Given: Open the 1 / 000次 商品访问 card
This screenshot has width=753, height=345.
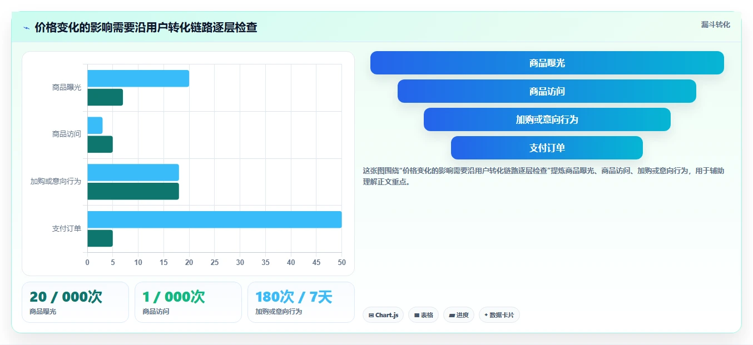Looking at the screenshot, I should click(x=188, y=302).
